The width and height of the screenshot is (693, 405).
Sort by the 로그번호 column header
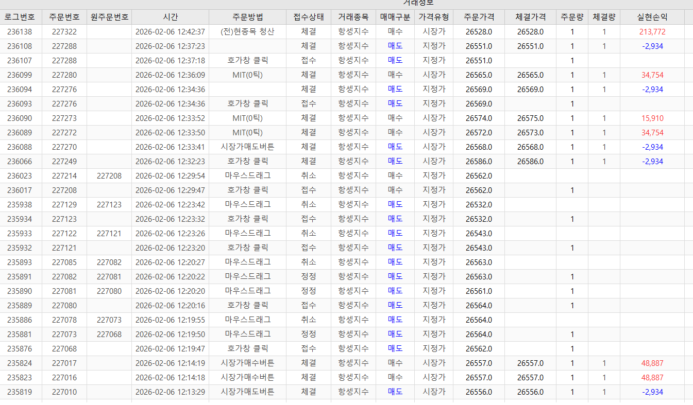pos(20,17)
